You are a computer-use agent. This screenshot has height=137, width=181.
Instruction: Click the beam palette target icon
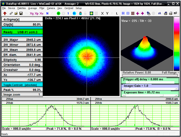click(x=91, y=13)
